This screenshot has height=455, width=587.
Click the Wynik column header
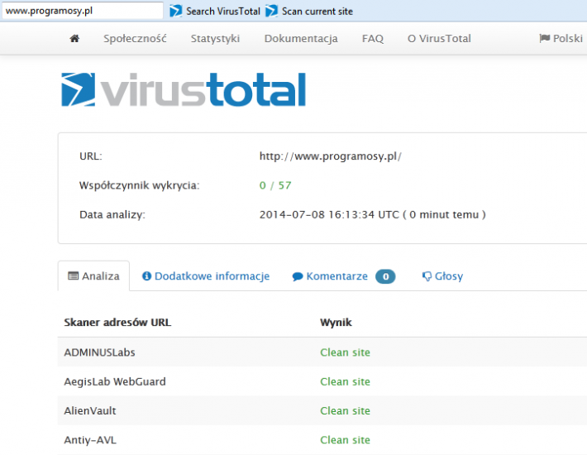[x=336, y=322]
